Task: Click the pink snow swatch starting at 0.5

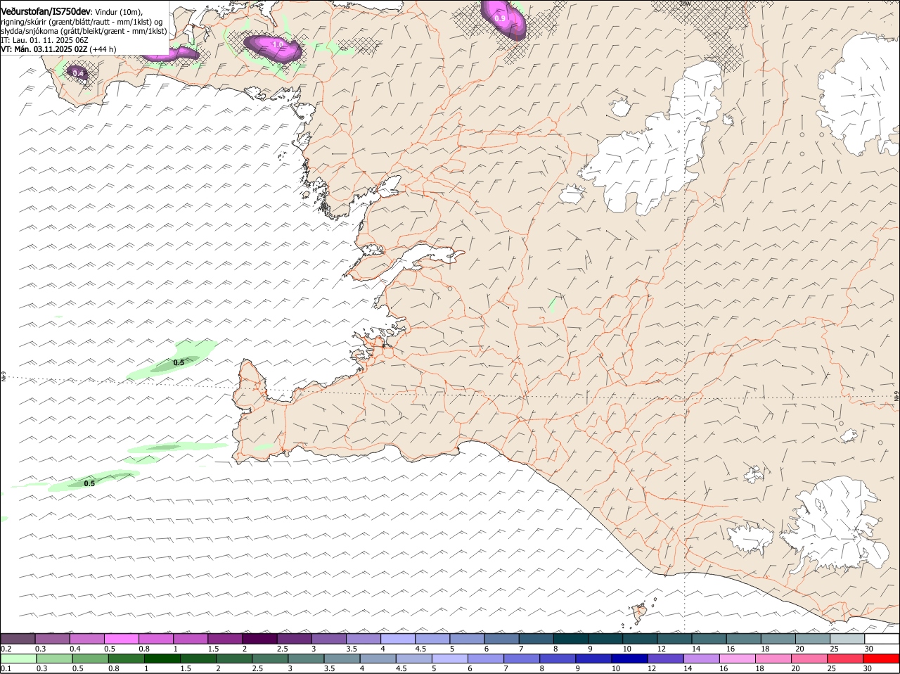Action: 121,639
